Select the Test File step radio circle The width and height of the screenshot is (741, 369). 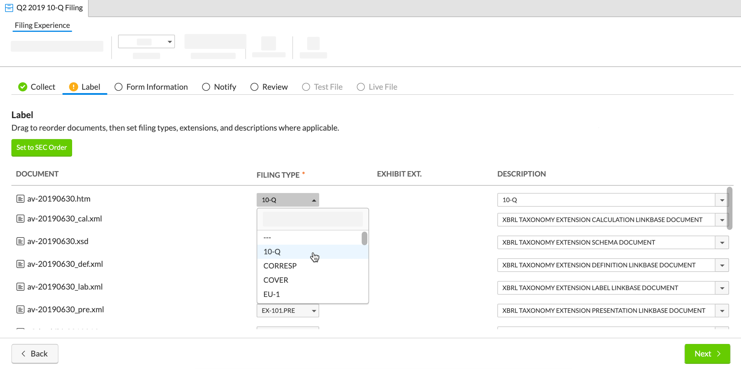tap(306, 87)
